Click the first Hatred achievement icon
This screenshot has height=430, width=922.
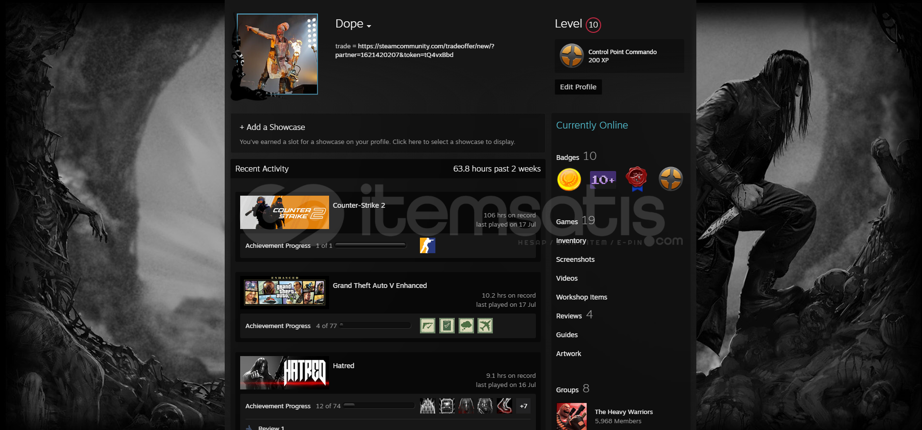pyautogui.click(x=428, y=406)
